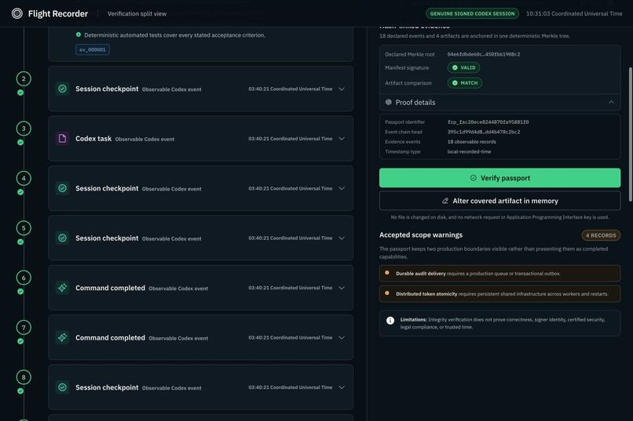Screen dimensions: 633x421
Task: Click the Event chain head hash value
Action: (x=484, y=132)
